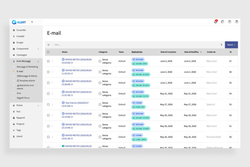Open Messaggi di Marketing submenu item
Viewport: 250px width, 167px height.
pos(27,67)
